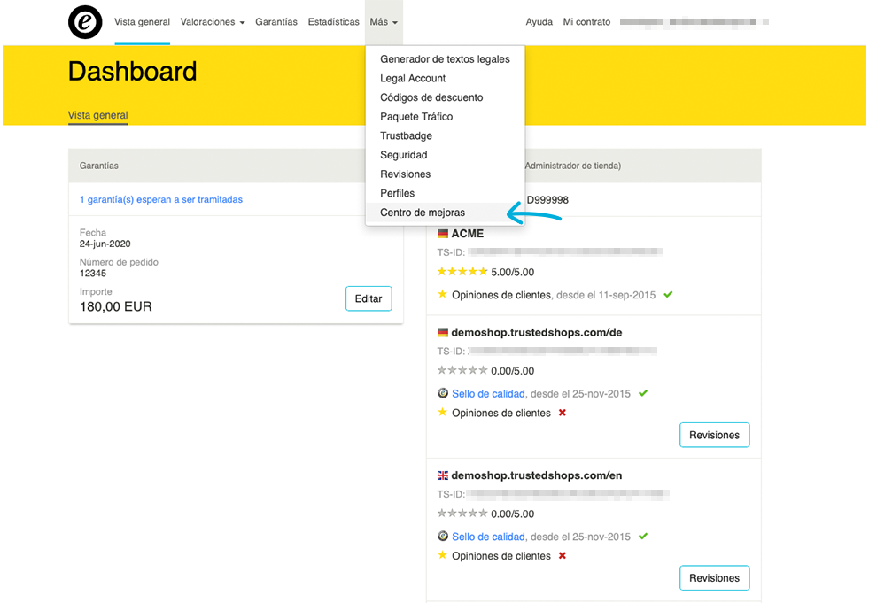Open the Estadísticas navigation item

pyautogui.click(x=334, y=22)
